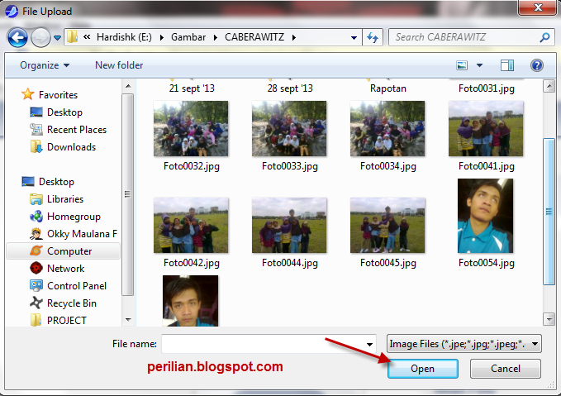561x396 pixels.
Task: Click the File Upload title icon
Action: (x=12, y=12)
